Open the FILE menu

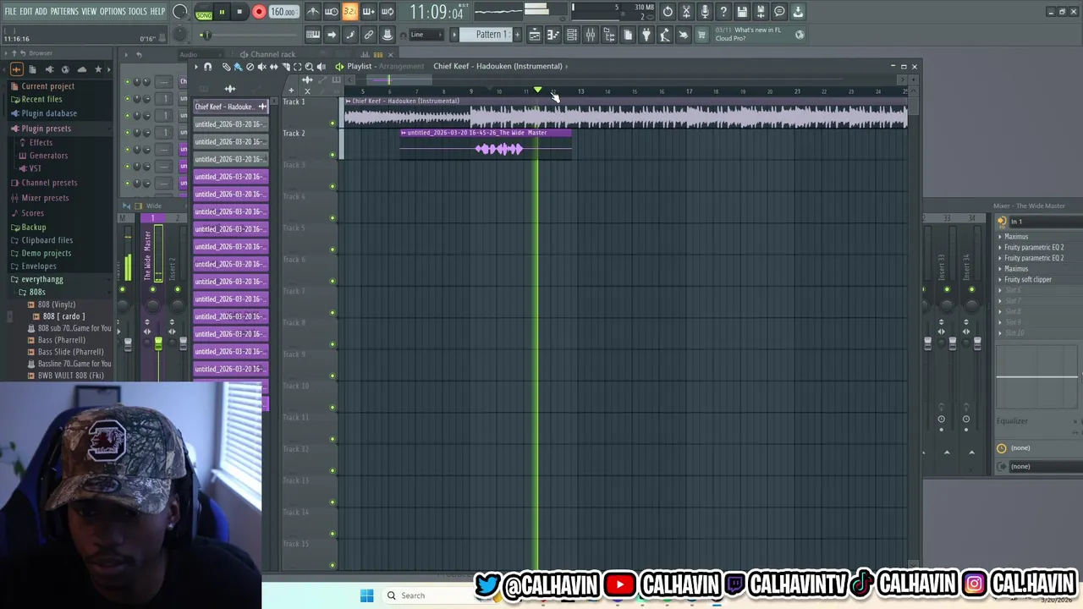coord(10,12)
